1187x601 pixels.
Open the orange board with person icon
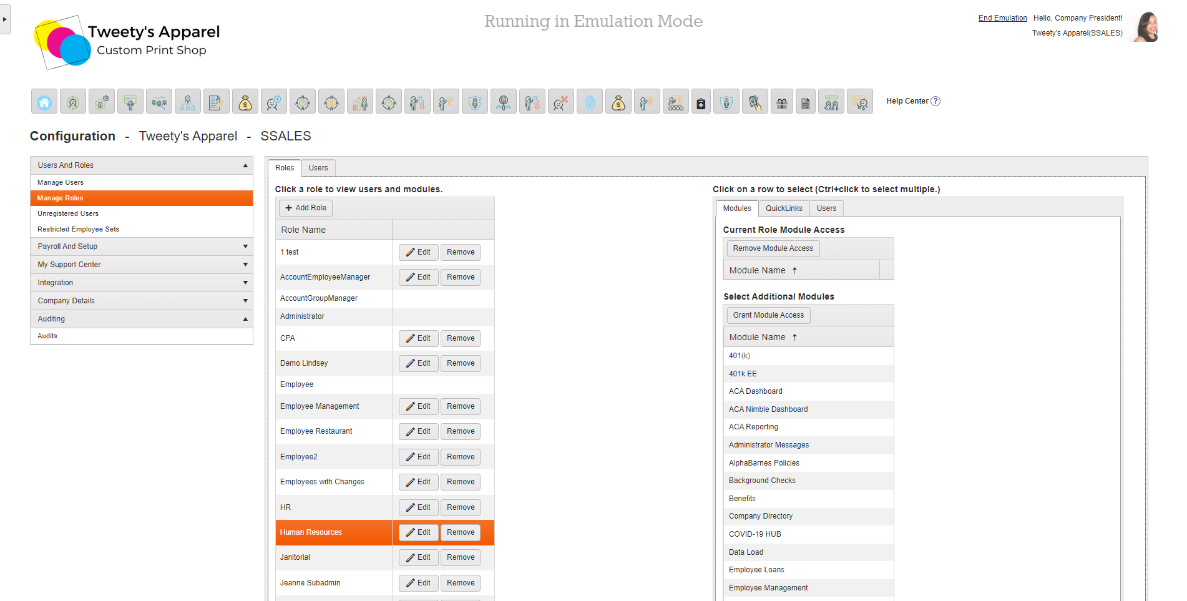pyautogui.click(x=860, y=101)
